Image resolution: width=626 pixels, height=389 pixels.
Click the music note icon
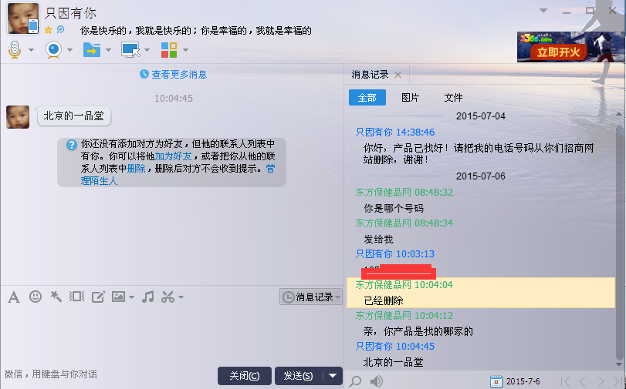tap(148, 297)
